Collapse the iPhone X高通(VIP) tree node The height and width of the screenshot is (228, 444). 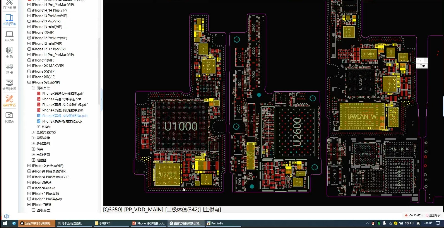click(x=29, y=82)
